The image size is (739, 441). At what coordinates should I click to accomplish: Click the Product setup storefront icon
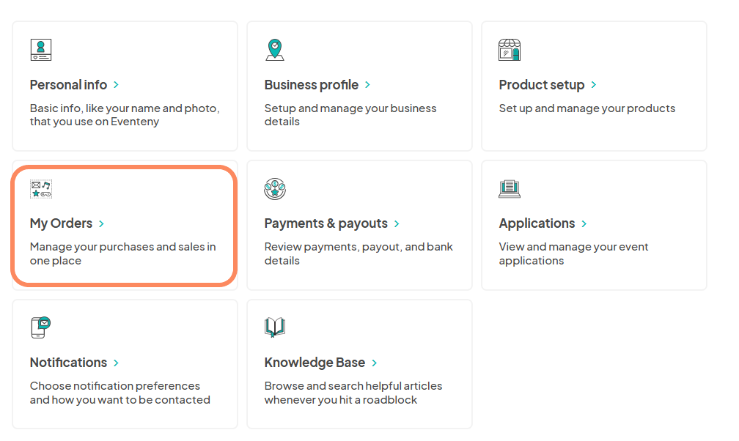click(x=510, y=50)
